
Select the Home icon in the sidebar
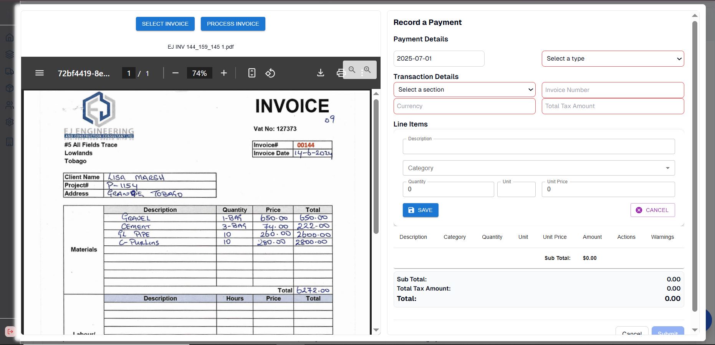point(10,37)
